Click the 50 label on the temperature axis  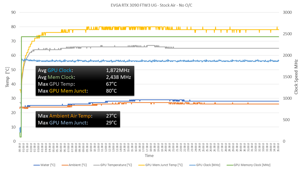13,70
